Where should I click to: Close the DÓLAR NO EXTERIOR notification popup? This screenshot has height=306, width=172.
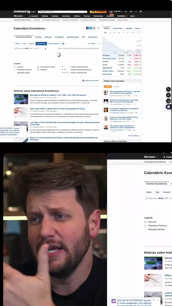158,300
